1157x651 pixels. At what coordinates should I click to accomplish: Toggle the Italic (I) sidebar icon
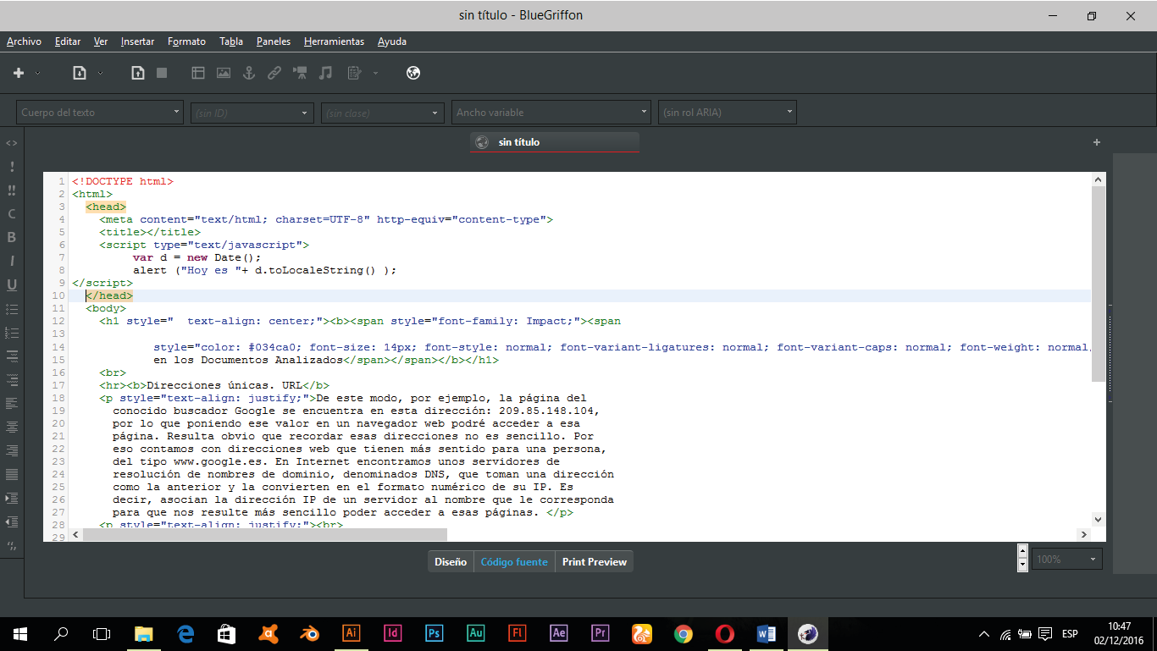tap(12, 261)
